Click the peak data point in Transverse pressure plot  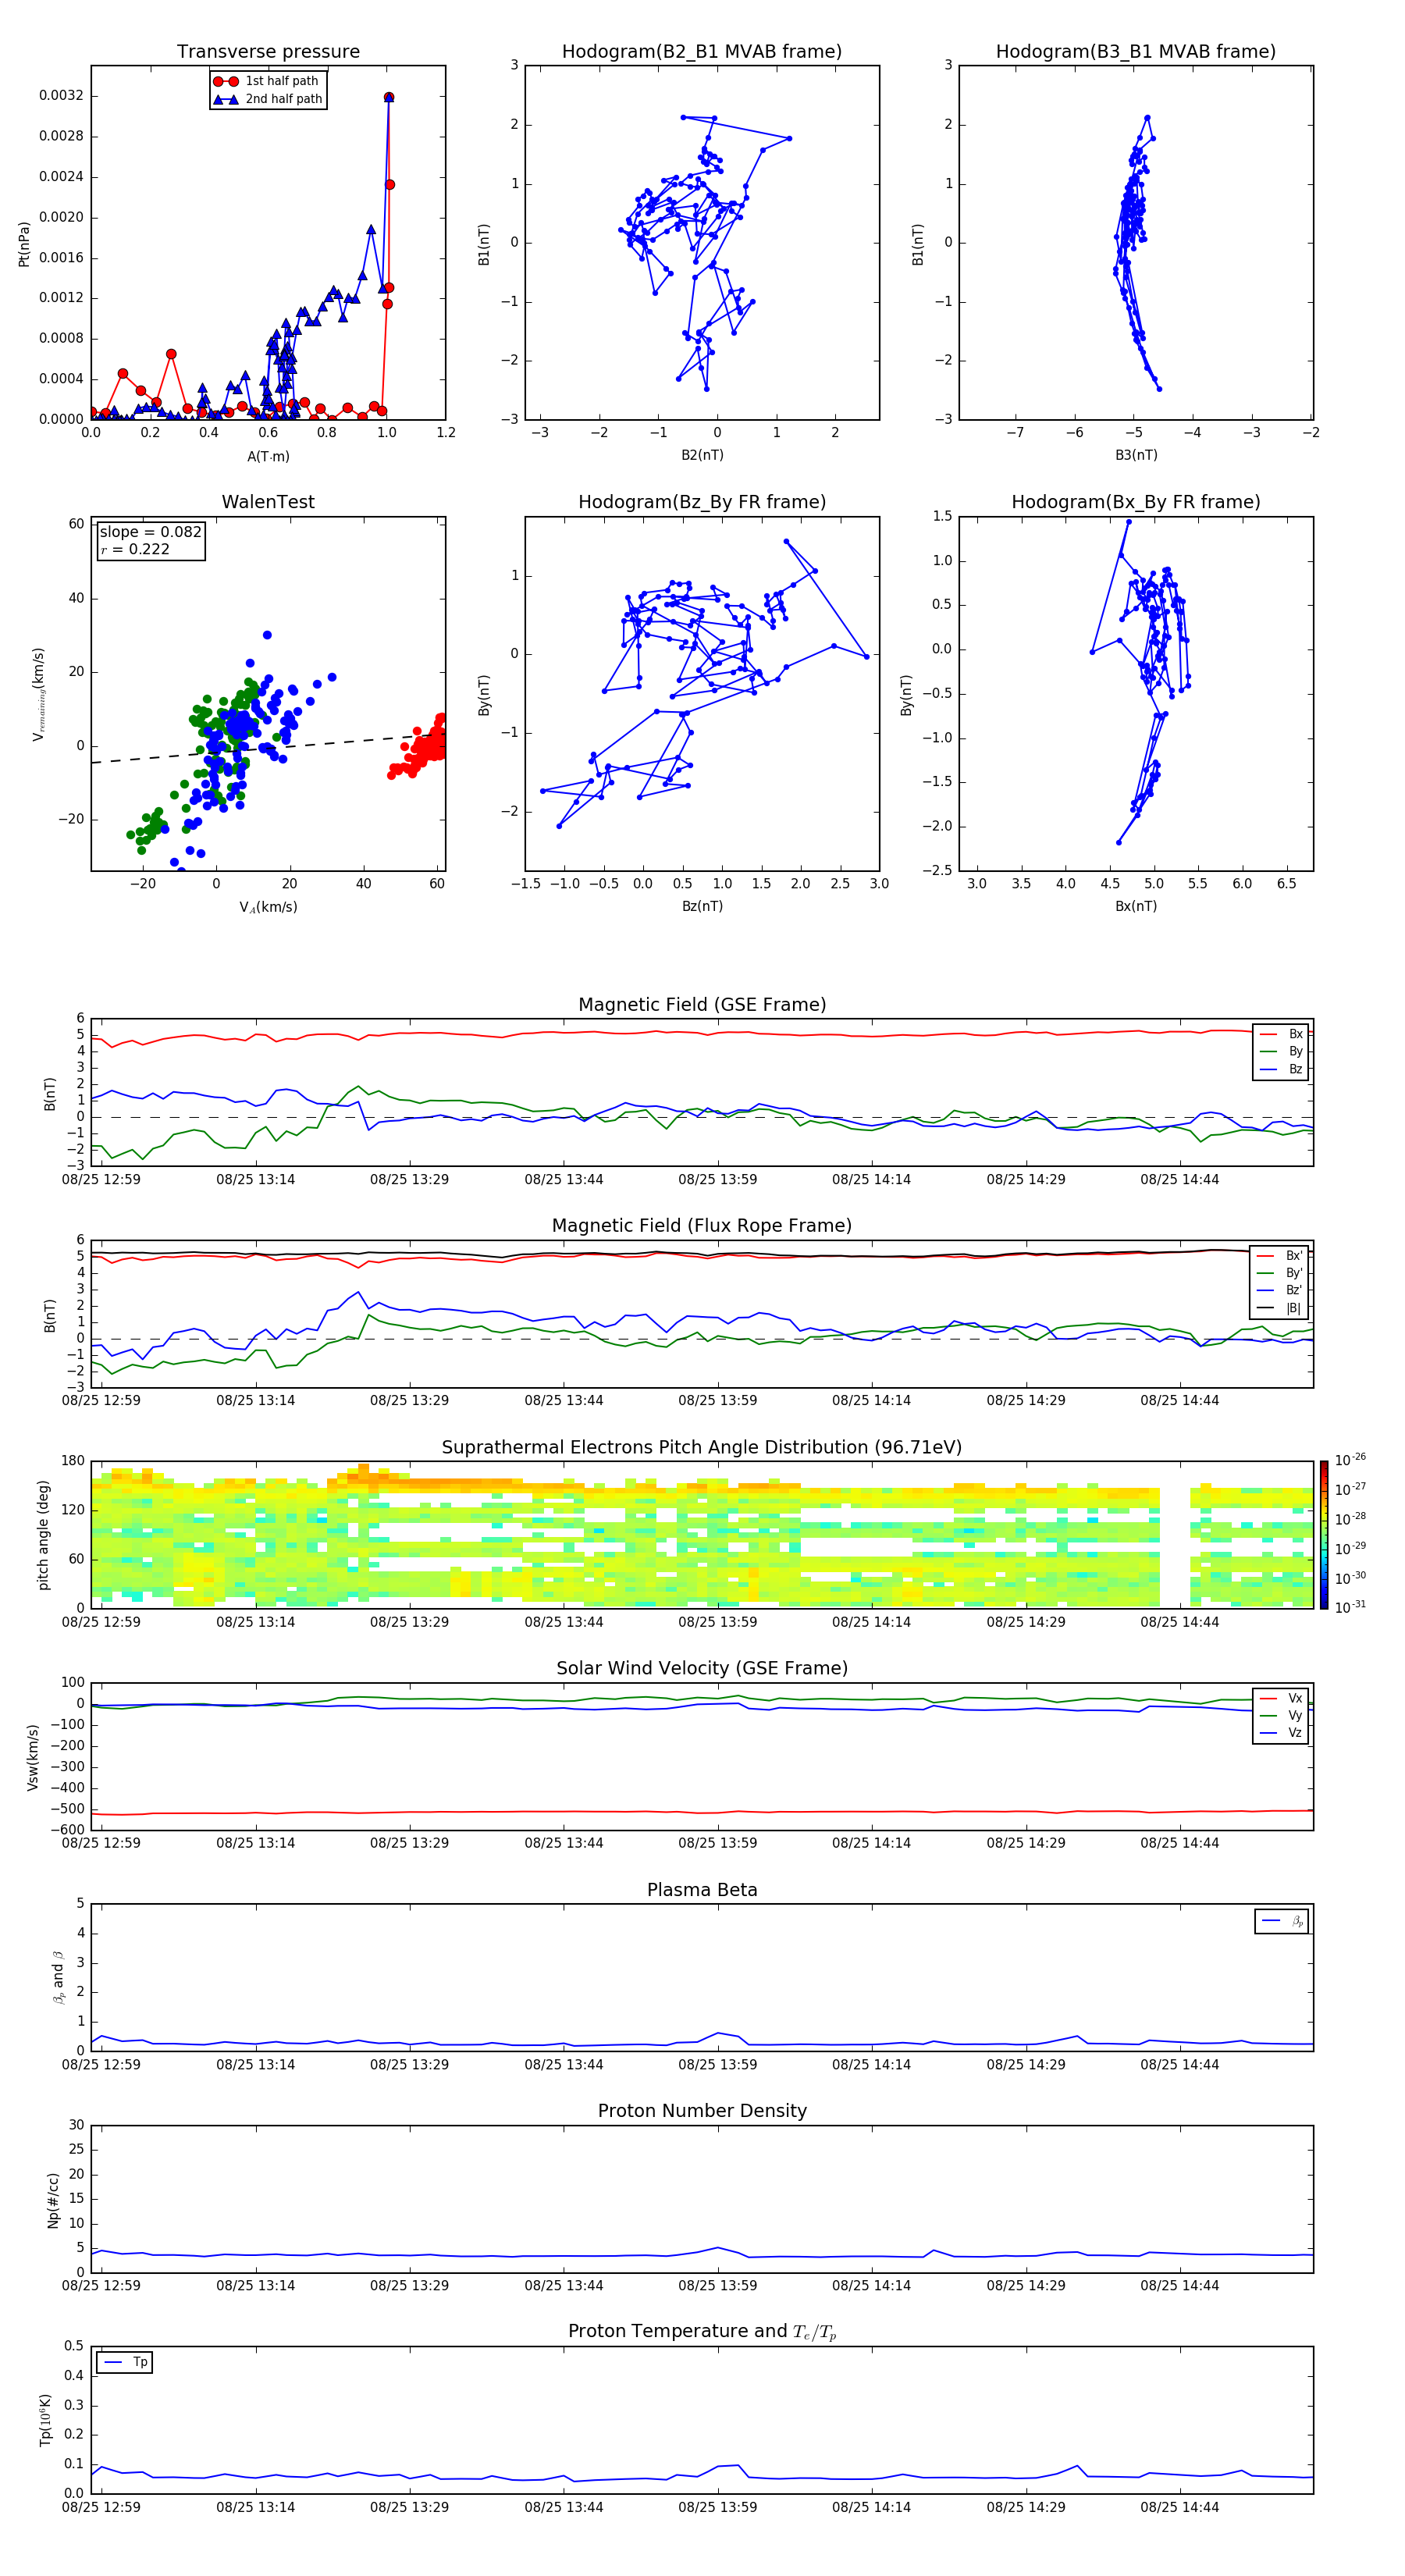coord(389,97)
